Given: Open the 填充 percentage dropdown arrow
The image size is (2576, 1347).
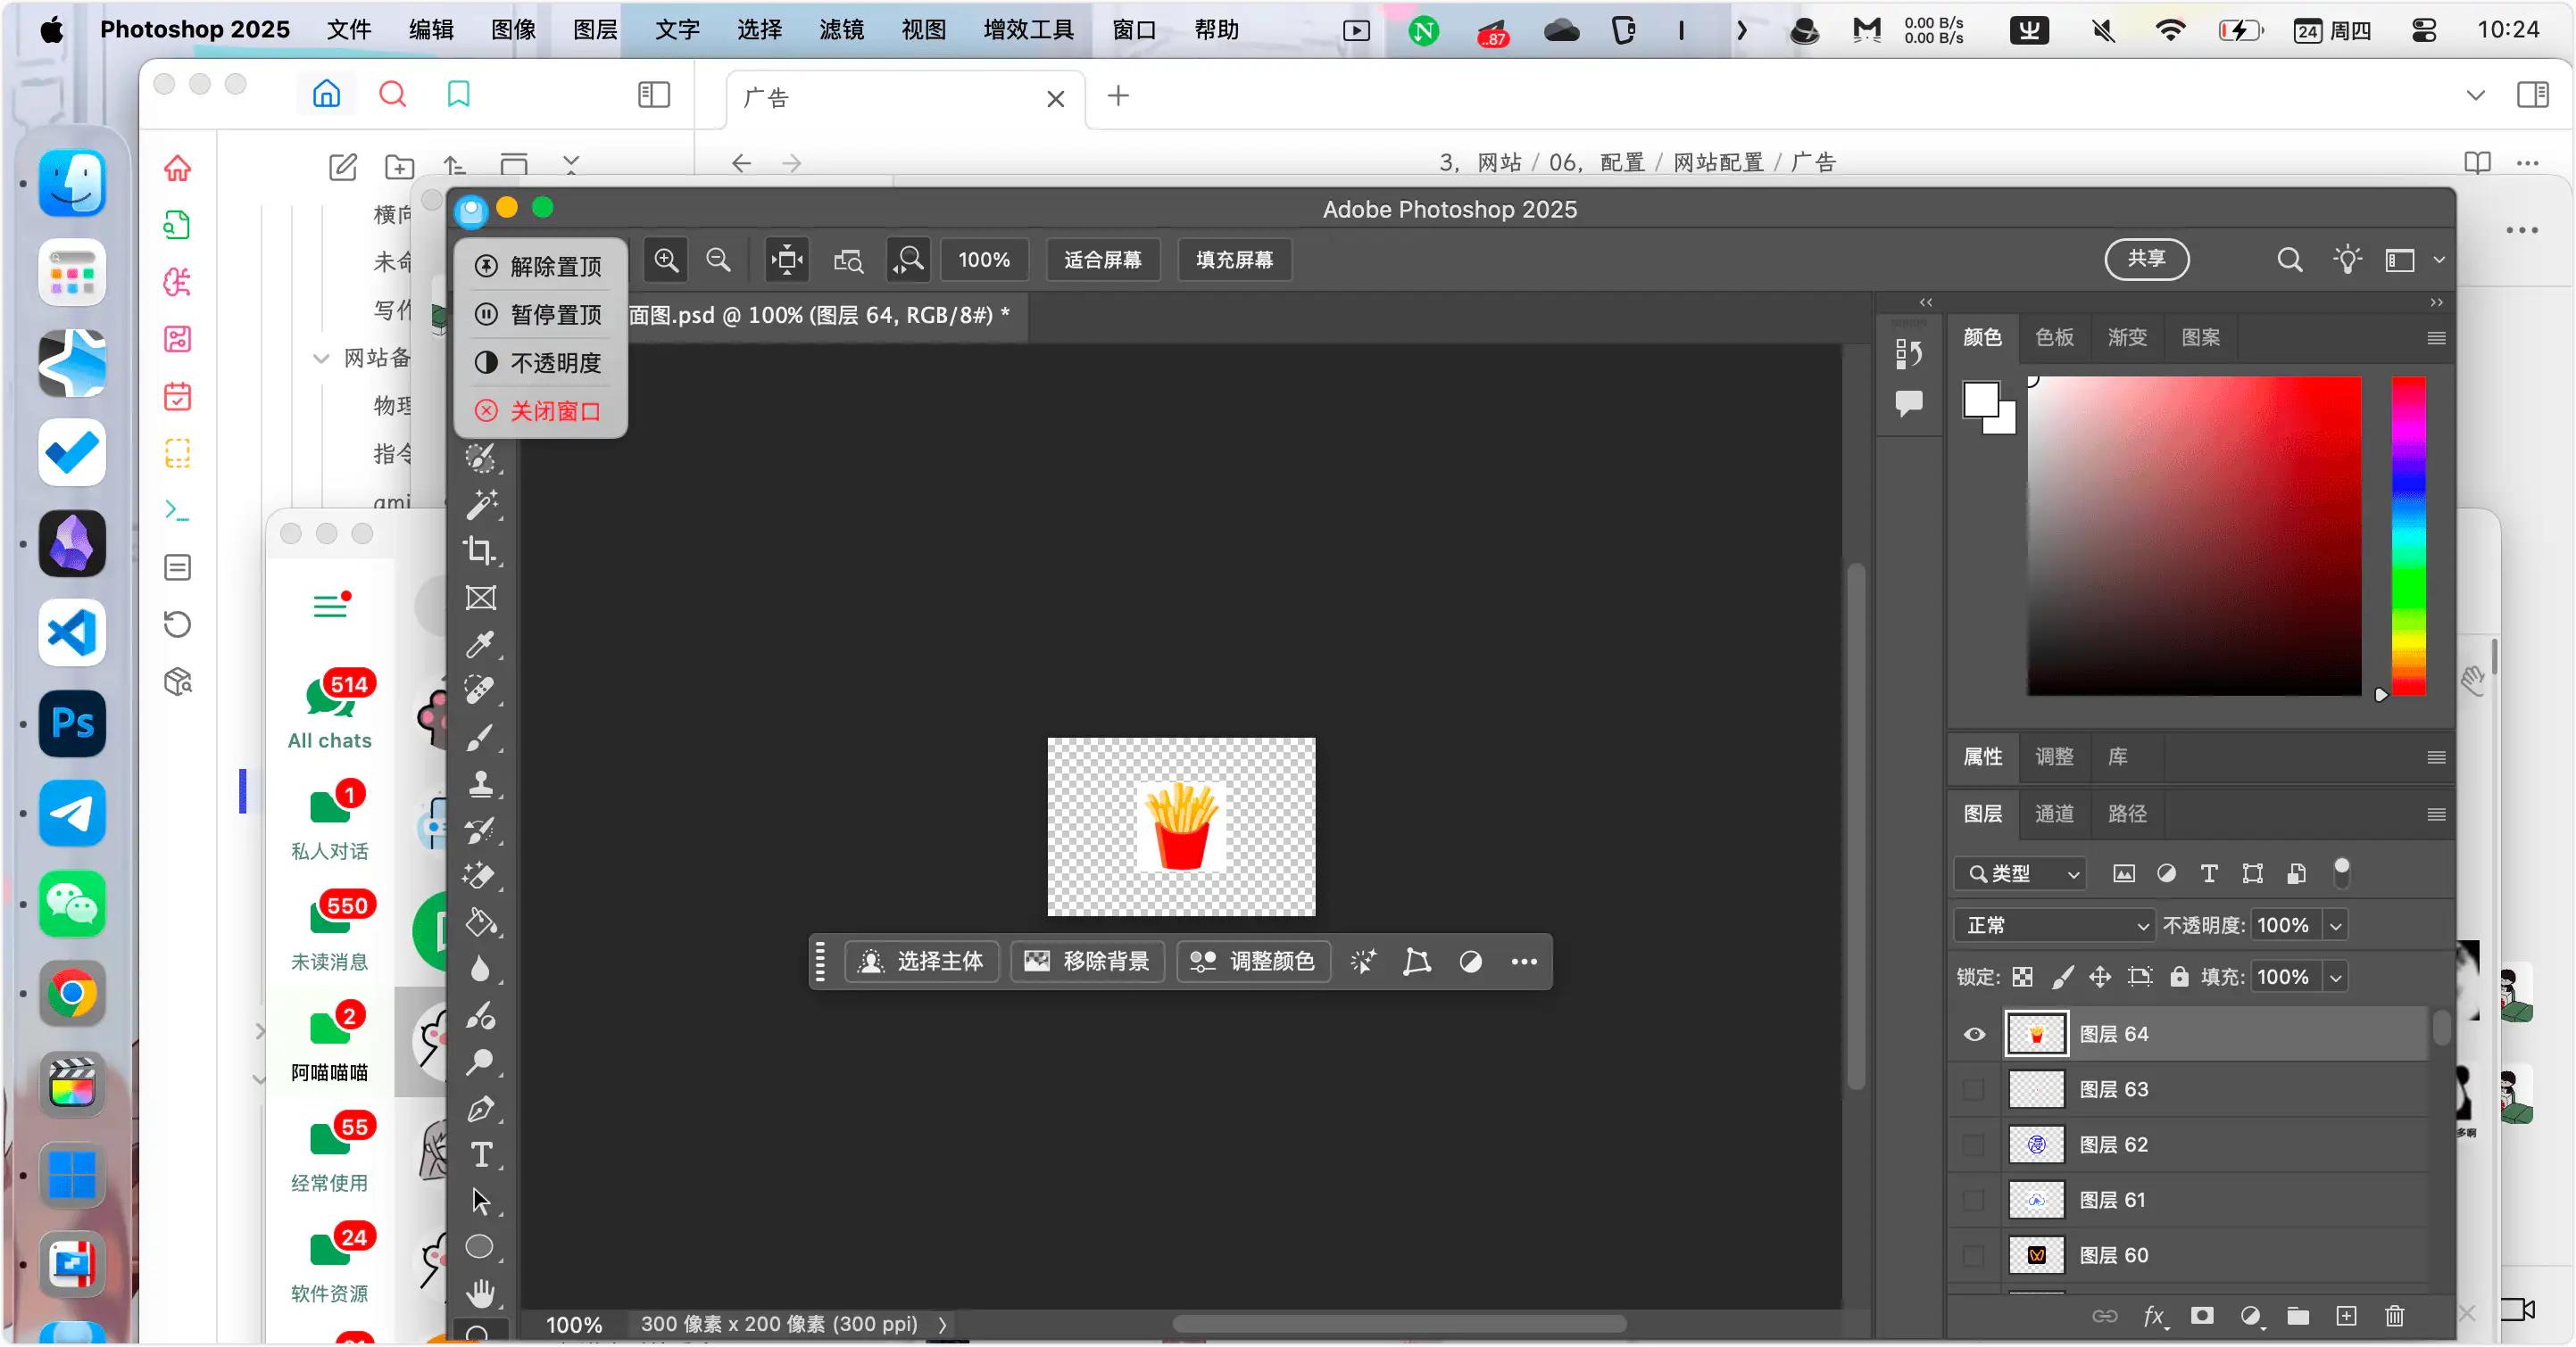Looking at the screenshot, I should pyautogui.click(x=2336, y=978).
